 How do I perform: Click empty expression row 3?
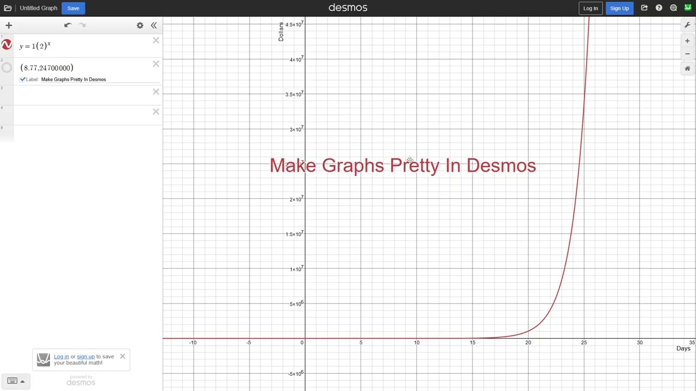tap(82, 96)
